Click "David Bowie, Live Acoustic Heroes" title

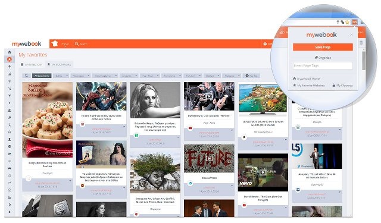pos(209,116)
